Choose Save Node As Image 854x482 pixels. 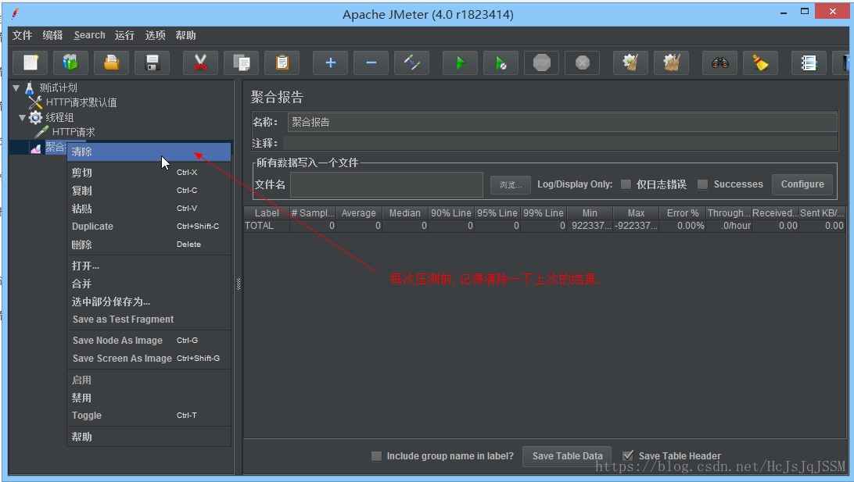coord(149,340)
